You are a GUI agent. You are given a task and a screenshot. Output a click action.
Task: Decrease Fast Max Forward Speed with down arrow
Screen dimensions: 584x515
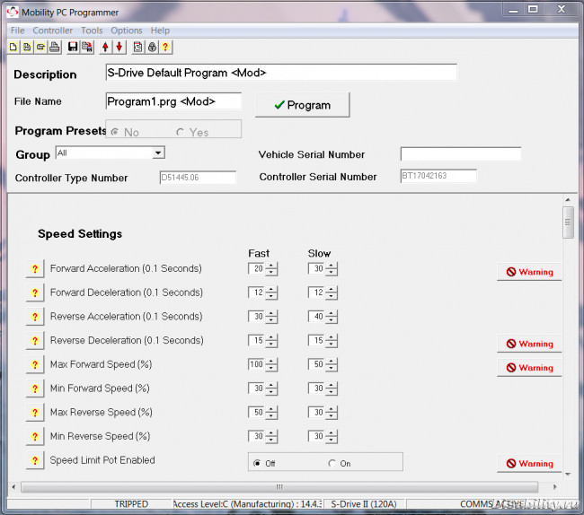pyautogui.click(x=271, y=368)
